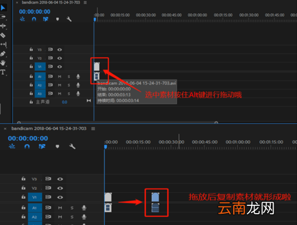Toggle V2 lock in lower timeline
The width and height of the screenshot is (297, 225).
[23, 187]
